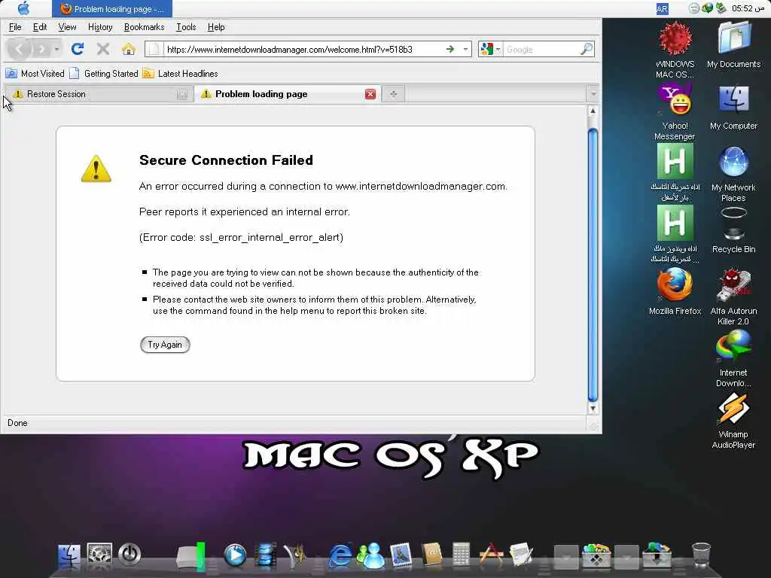Screen dimensions: 771x578
Task: Click the Firefox title bar taskbar button
Action: (x=112, y=9)
